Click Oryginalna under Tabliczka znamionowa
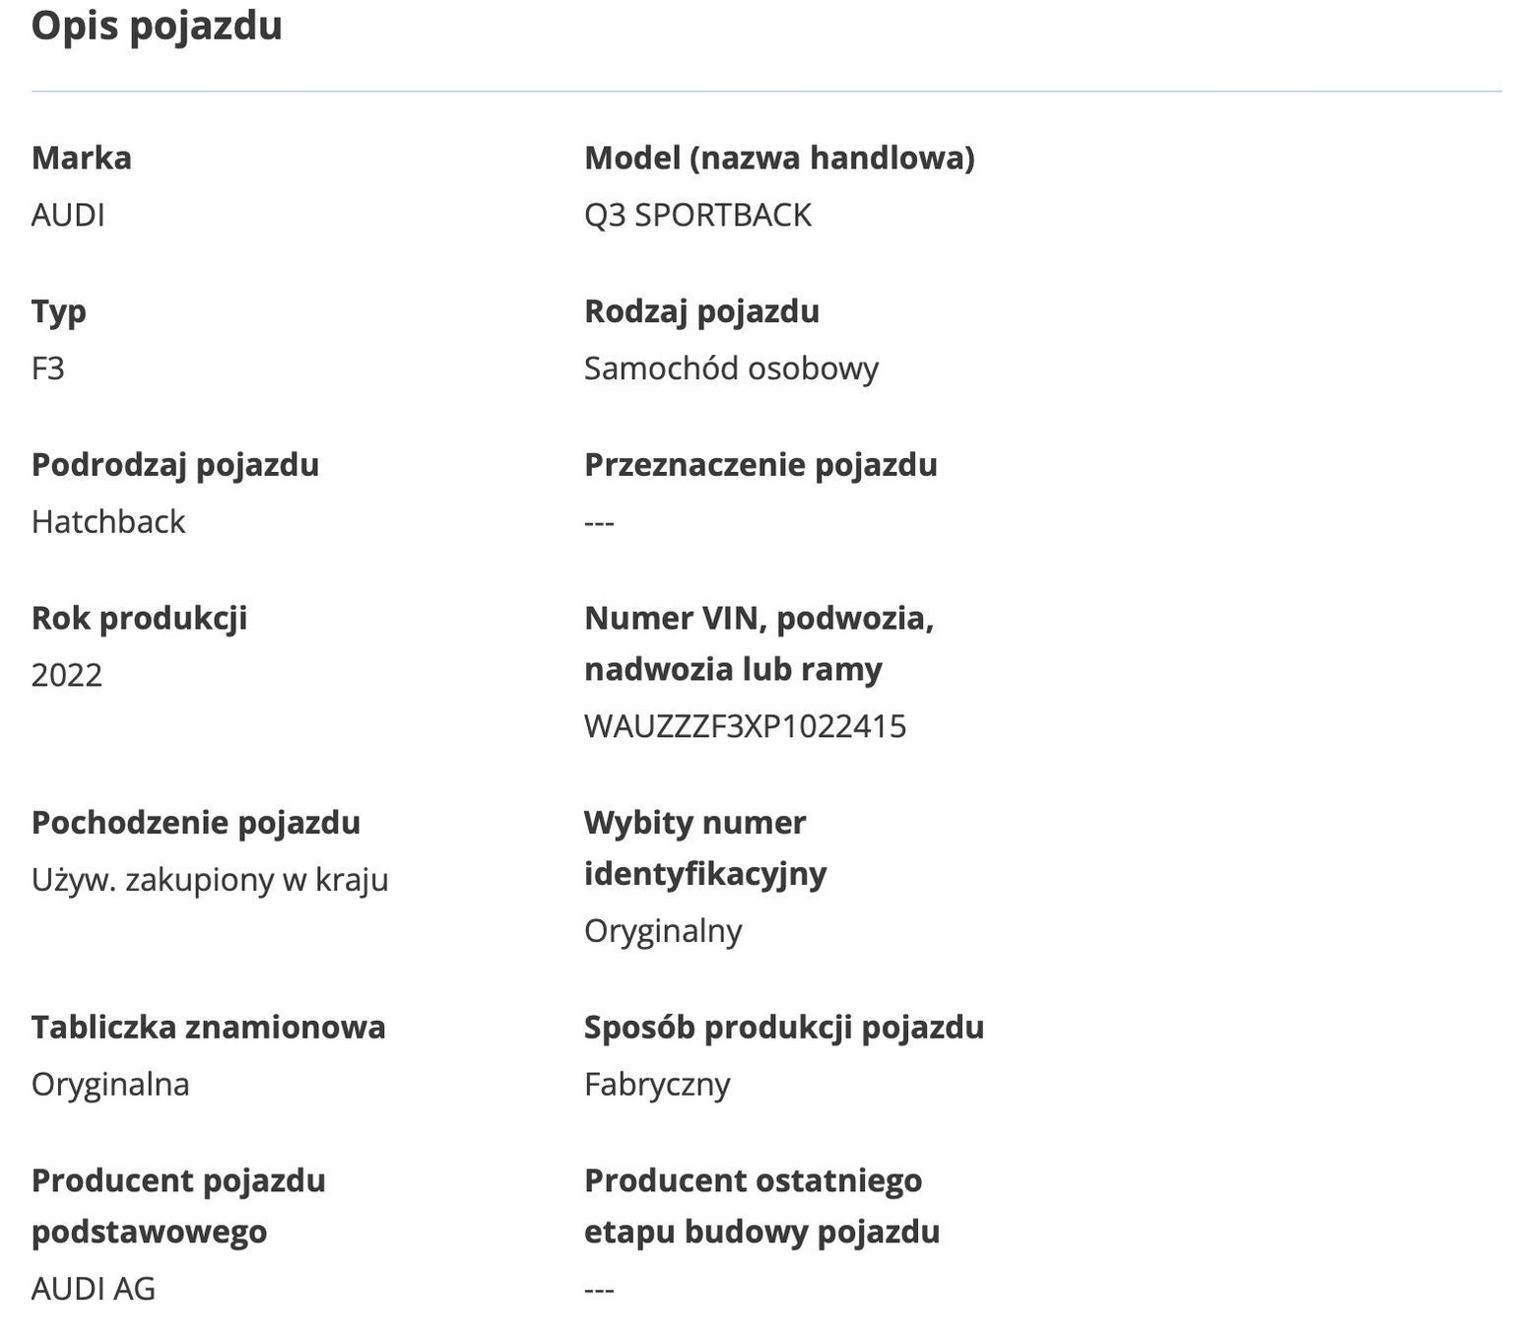Screen dimensions: 1516x1339 pyautogui.click(x=110, y=1085)
